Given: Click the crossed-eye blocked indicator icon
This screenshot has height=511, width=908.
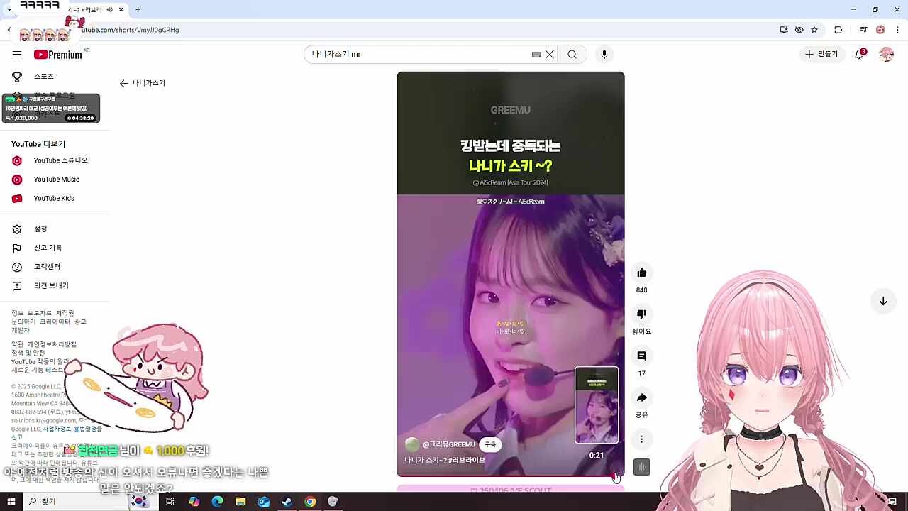Looking at the screenshot, I should pos(799,30).
